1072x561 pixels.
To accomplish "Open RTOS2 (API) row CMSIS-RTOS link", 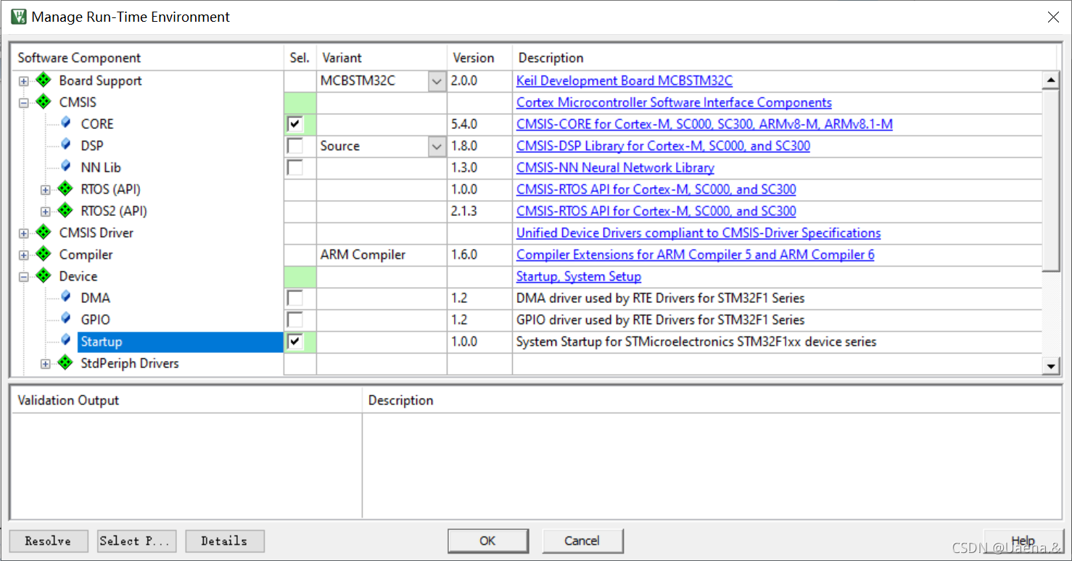I will point(656,211).
